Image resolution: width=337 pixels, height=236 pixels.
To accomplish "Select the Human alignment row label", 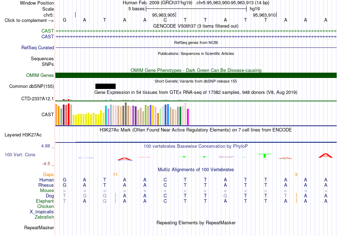I will pos(46,180).
